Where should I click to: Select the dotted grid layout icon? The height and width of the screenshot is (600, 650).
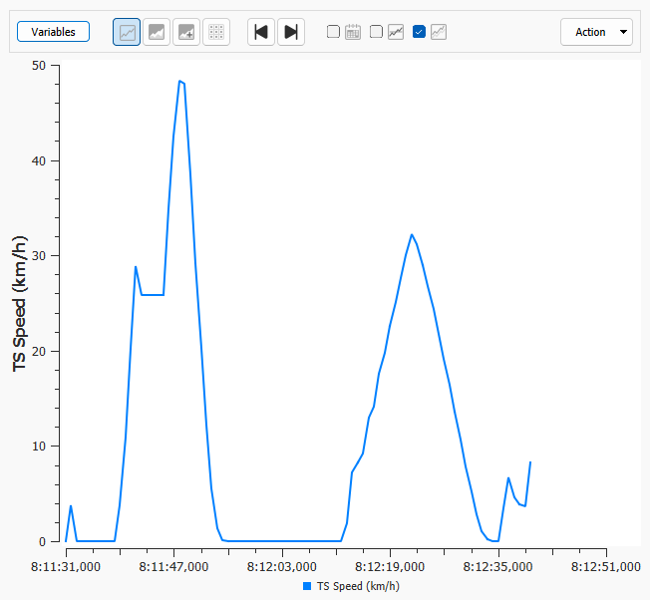pyautogui.click(x=216, y=32)
